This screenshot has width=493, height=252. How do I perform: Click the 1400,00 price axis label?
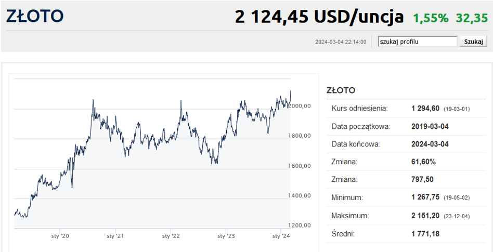[300, 196]
